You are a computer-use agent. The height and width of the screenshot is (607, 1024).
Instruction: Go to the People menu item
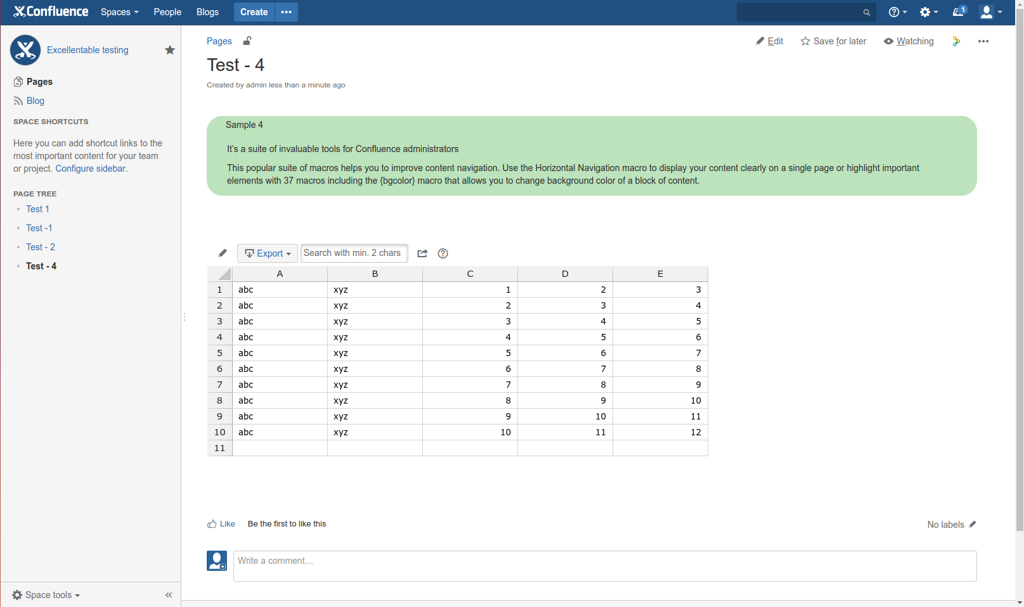tap(167, 12)
